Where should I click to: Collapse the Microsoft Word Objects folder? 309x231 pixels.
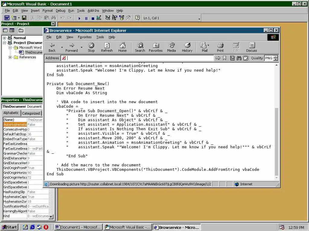pos(10,48)
